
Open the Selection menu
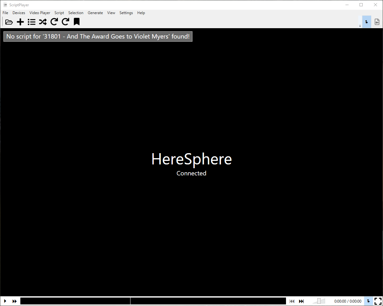click(x=76, y=13)
